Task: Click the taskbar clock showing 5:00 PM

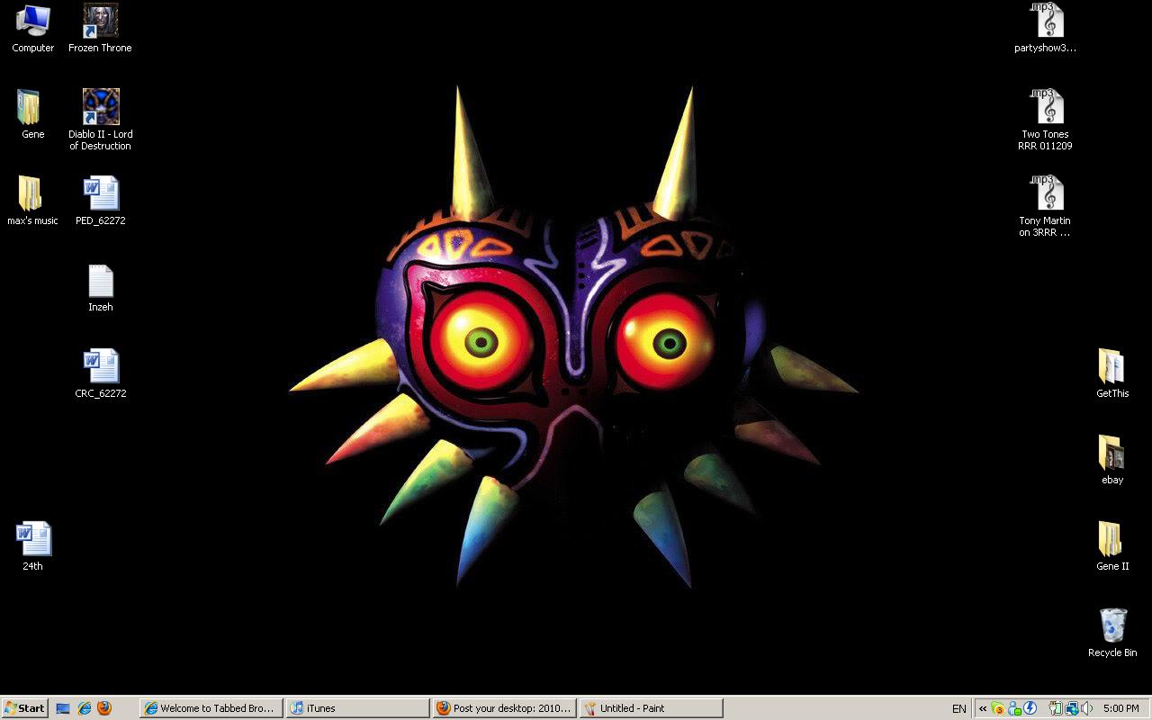Action: [1120, 708]
